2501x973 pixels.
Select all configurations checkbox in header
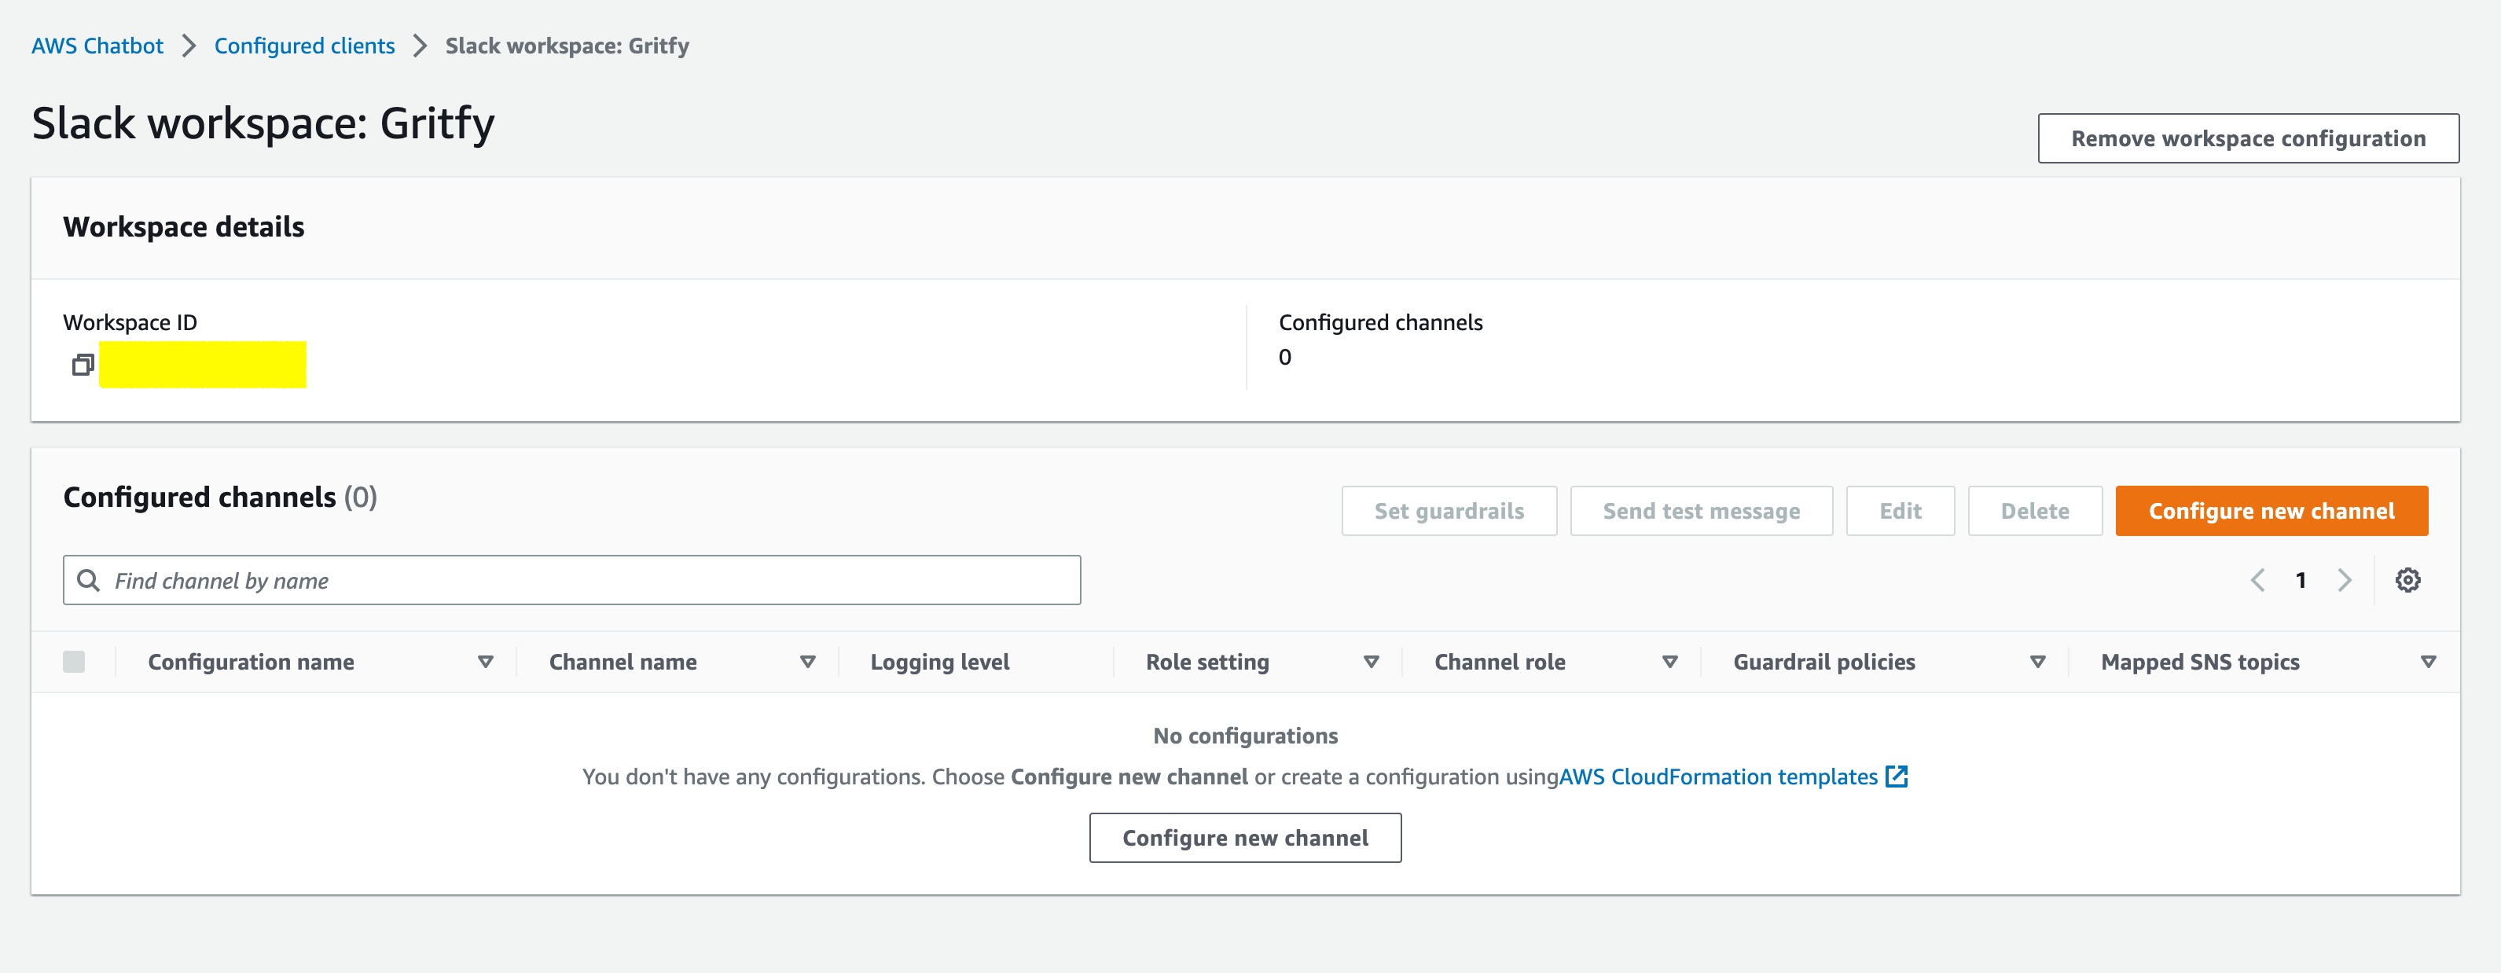[x=74, y=661]
